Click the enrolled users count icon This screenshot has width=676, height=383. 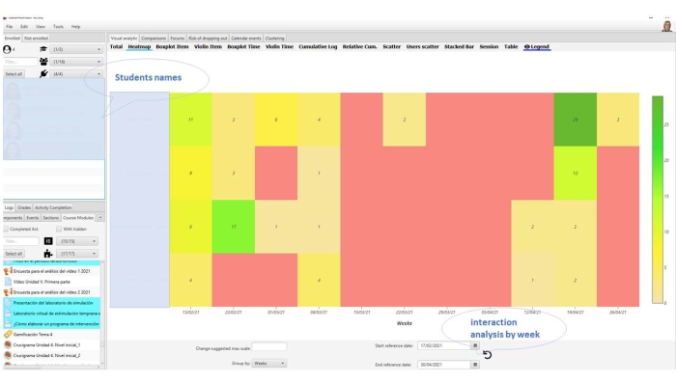tap(7, 49)
